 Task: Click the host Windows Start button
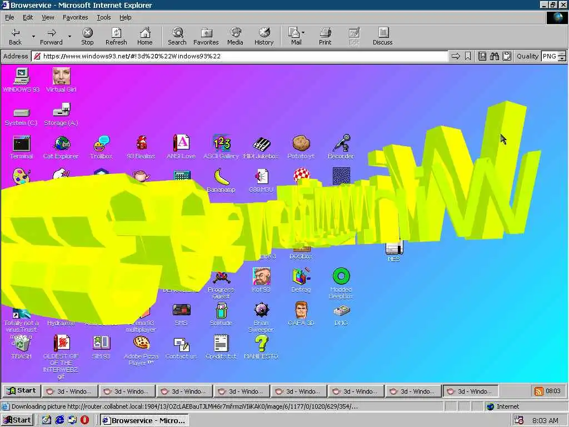click(17, 420)
